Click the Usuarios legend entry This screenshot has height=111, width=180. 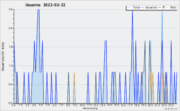coord(149,7)
